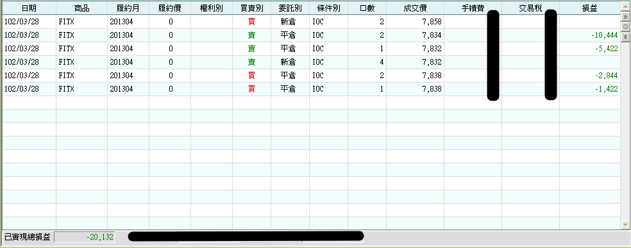Sort by the 口數 column header

click(367, 8)
